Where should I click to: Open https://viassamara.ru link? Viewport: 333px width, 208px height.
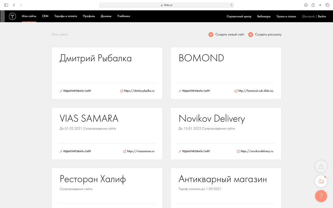coord(141,151)
